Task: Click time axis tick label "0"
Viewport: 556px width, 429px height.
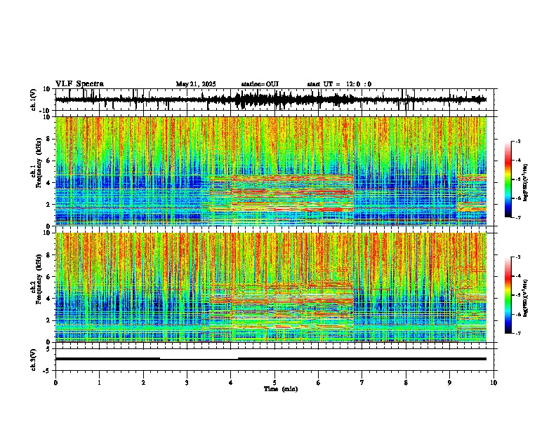Action: pyautogui.click(x=55, y=383)
